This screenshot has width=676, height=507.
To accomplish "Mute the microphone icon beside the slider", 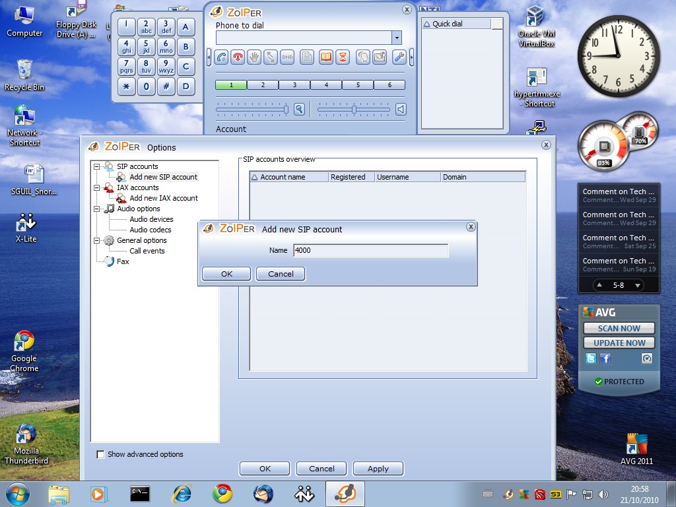I will click(299, 110).
